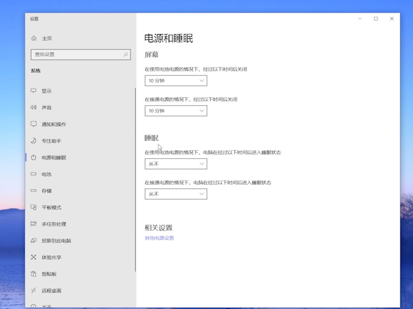413x309 pixels.
Task: Open 通知和操作 settings page
Action: pyautogui.click(x=54, y=124)
